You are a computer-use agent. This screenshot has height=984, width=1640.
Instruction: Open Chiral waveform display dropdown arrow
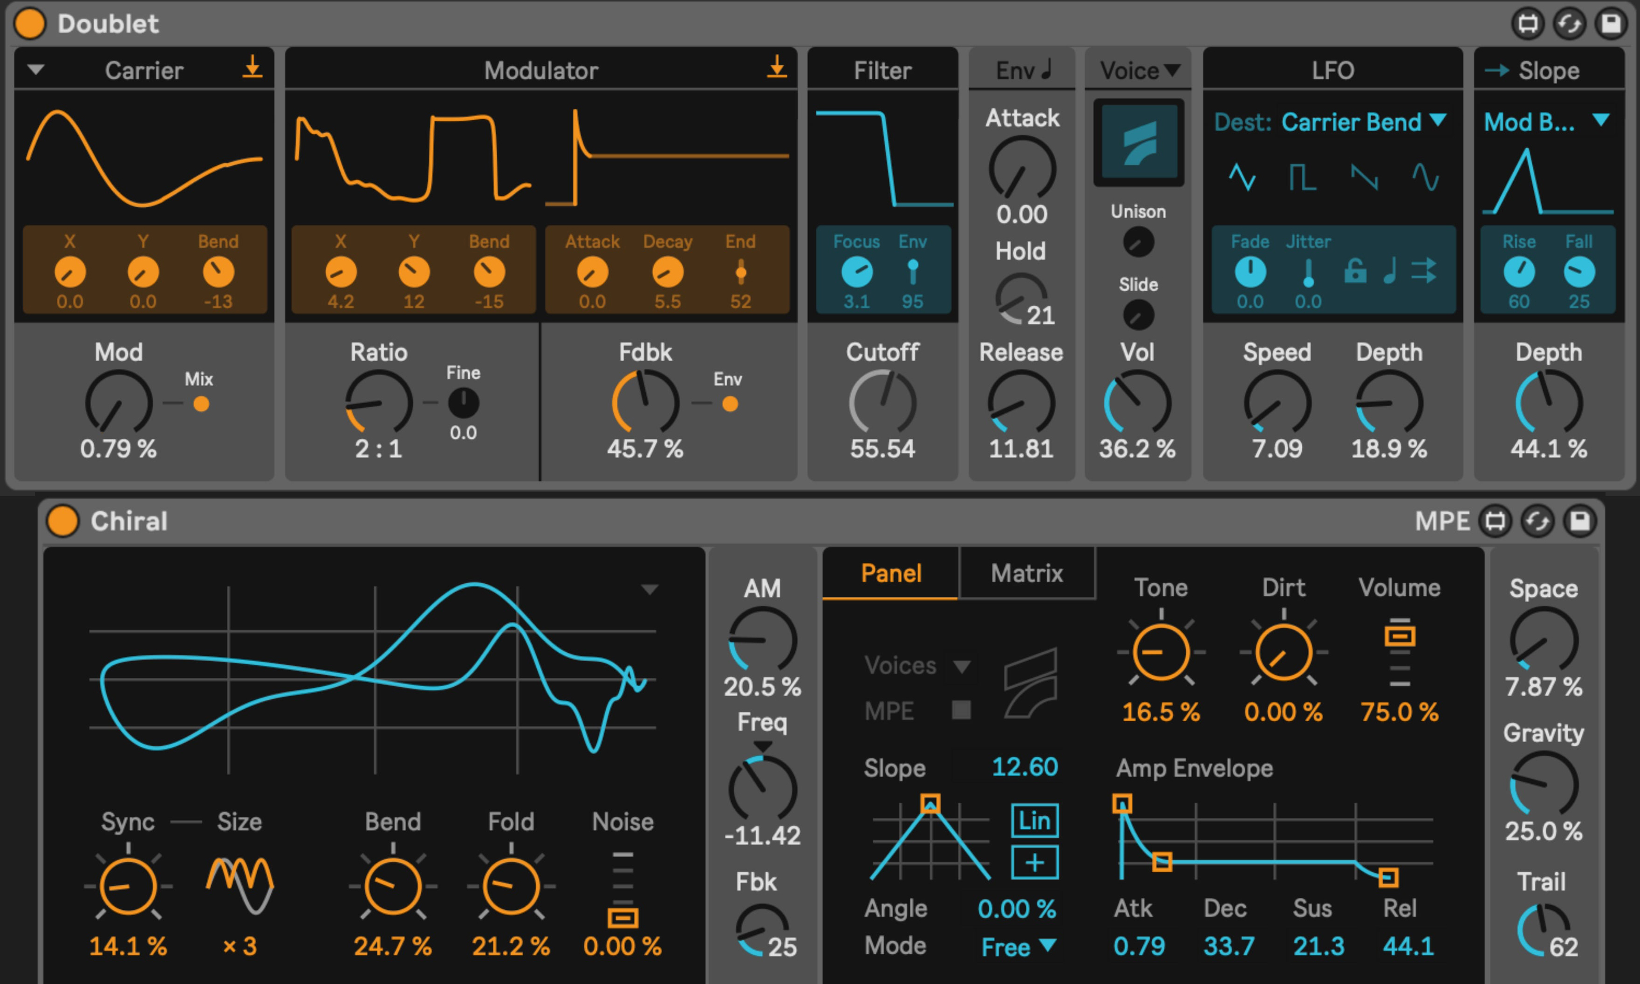[x=649, y=589]
